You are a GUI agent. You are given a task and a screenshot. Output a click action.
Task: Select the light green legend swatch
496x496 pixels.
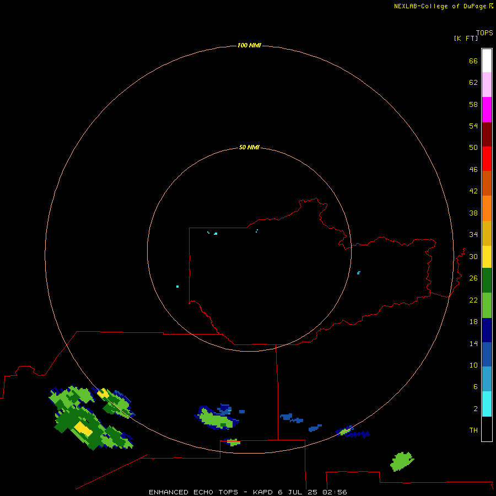click(x=487, y=305)
